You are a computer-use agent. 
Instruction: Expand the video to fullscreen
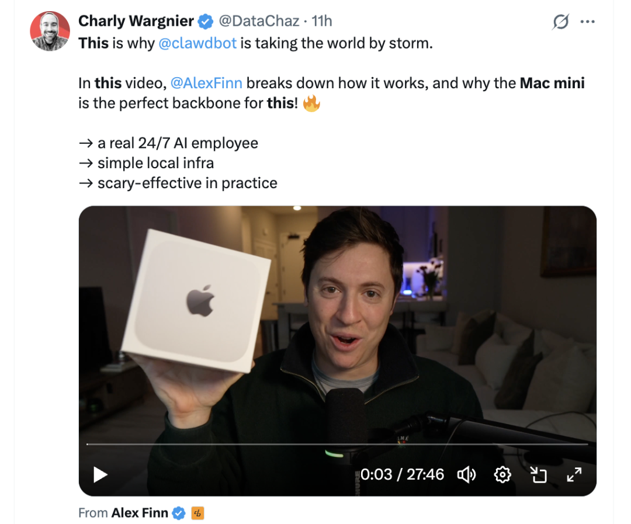click(x=574, y=474)
